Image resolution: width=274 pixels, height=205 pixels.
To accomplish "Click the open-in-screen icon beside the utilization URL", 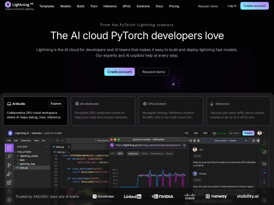I will 184,145.
